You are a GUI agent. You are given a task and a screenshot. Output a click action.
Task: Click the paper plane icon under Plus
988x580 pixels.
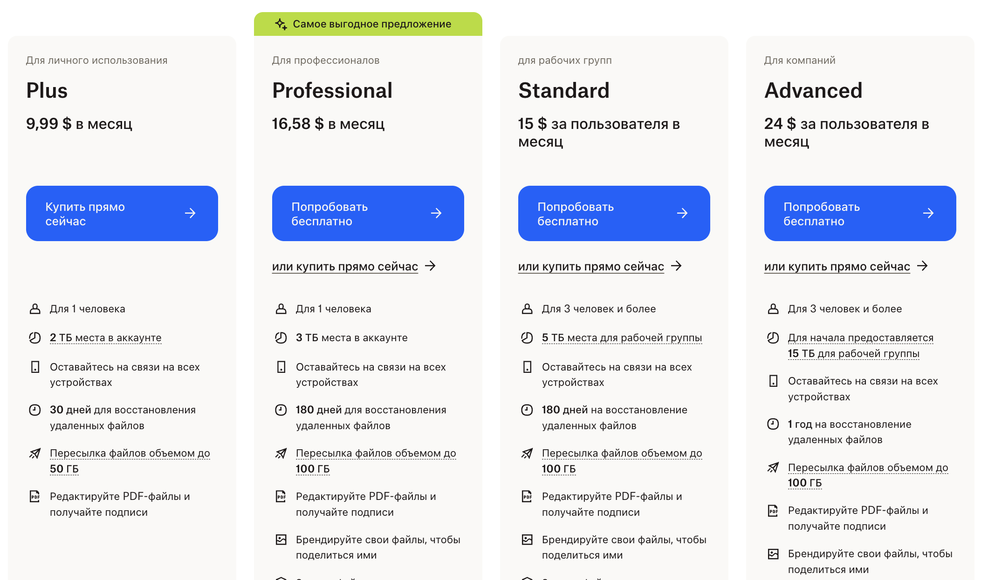pyautogui.click(x=35, y=453)
